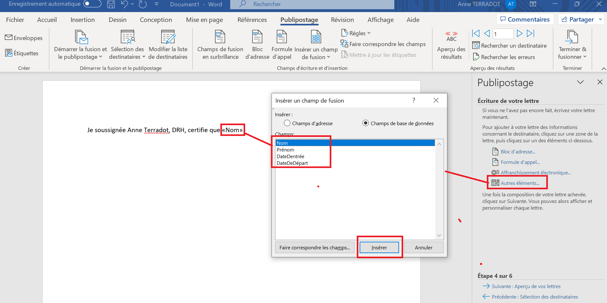Select Prénom in the fields list
Image resolution: width=607 pixels, height=303 pixels.
(x=285, y=150)
